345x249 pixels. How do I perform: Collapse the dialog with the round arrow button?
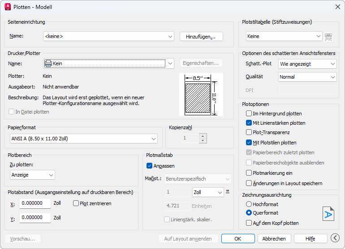[335, 238]
